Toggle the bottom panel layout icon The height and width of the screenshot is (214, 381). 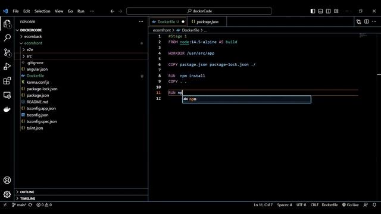click(x=320, y=11)
